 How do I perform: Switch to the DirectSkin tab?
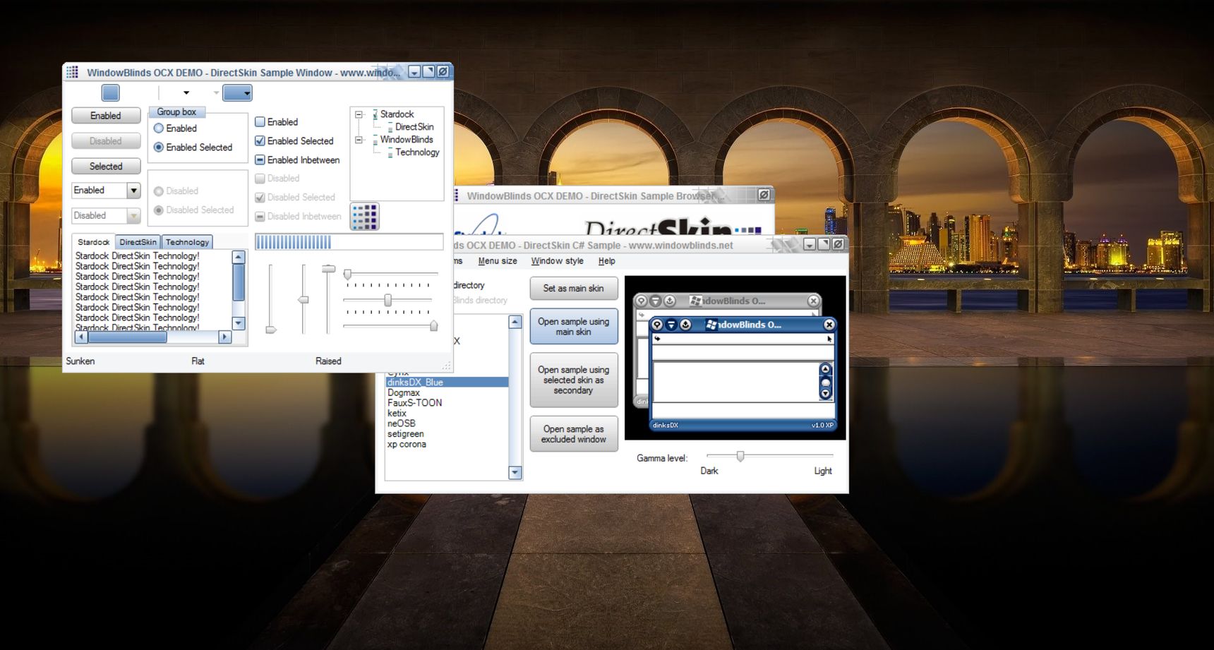(138, 242)
